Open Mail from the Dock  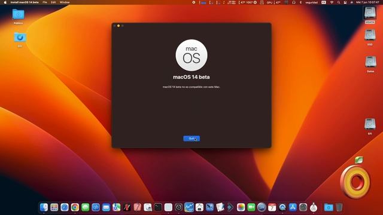106,207
